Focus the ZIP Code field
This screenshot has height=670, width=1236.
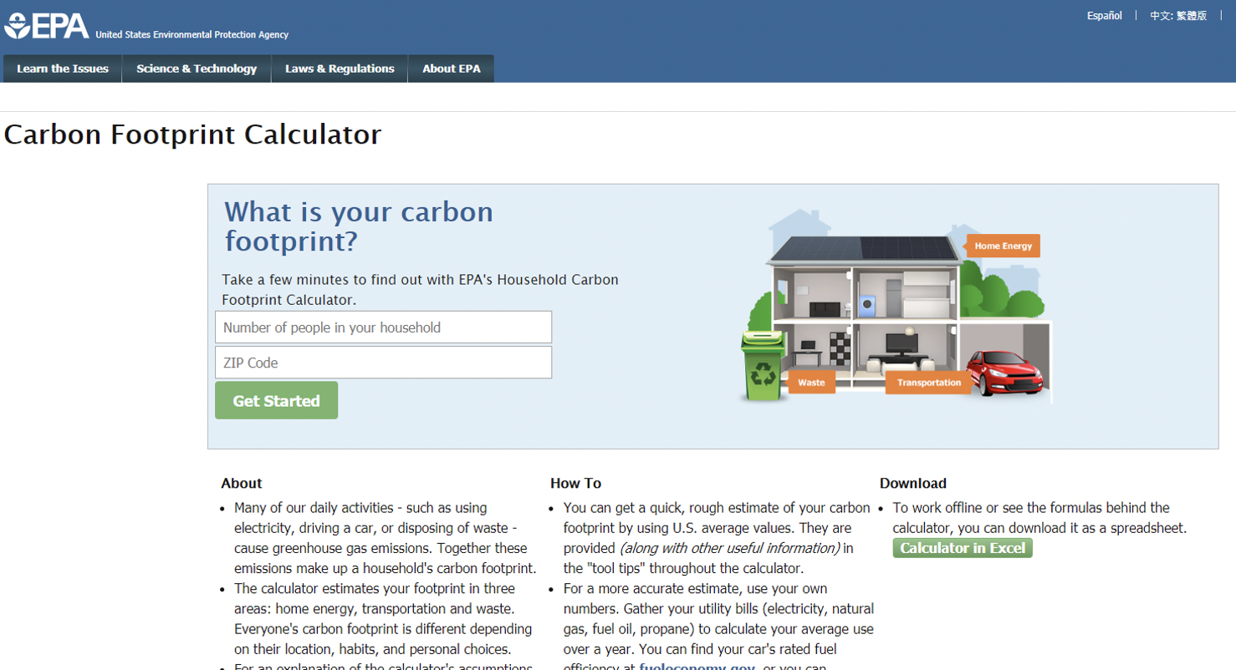[x=383, y=363]
